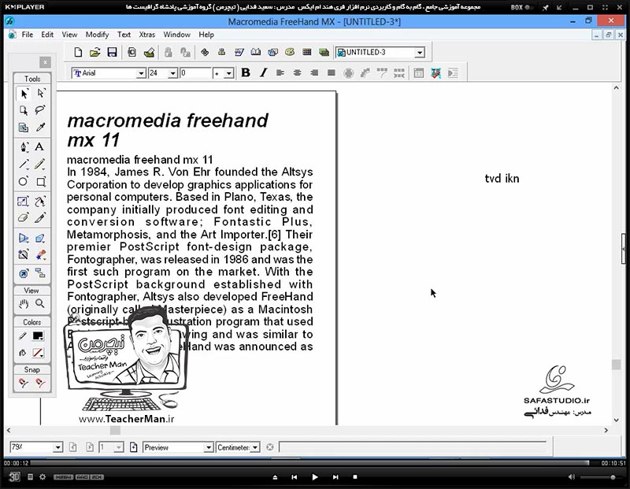Select the Eraser tool

24,217
